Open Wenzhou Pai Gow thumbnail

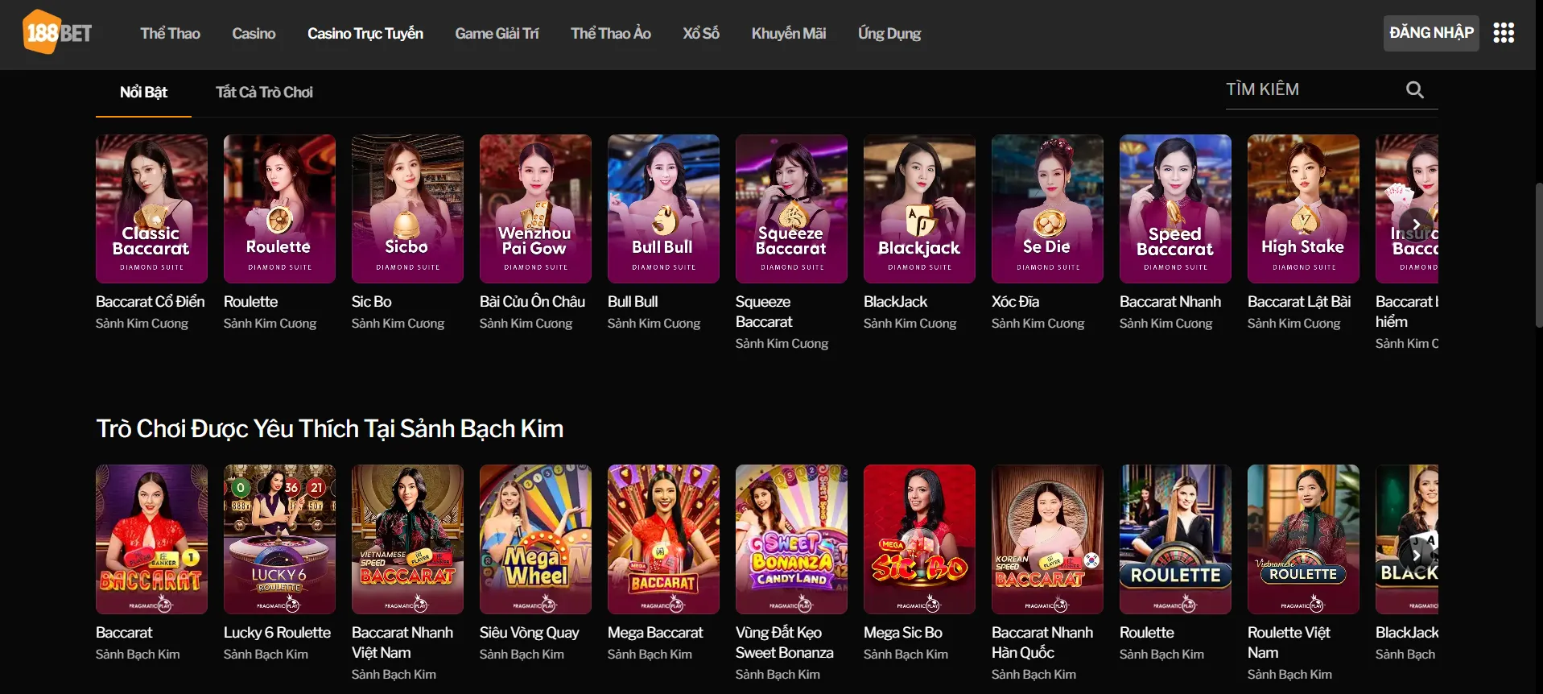coord(535,209)
